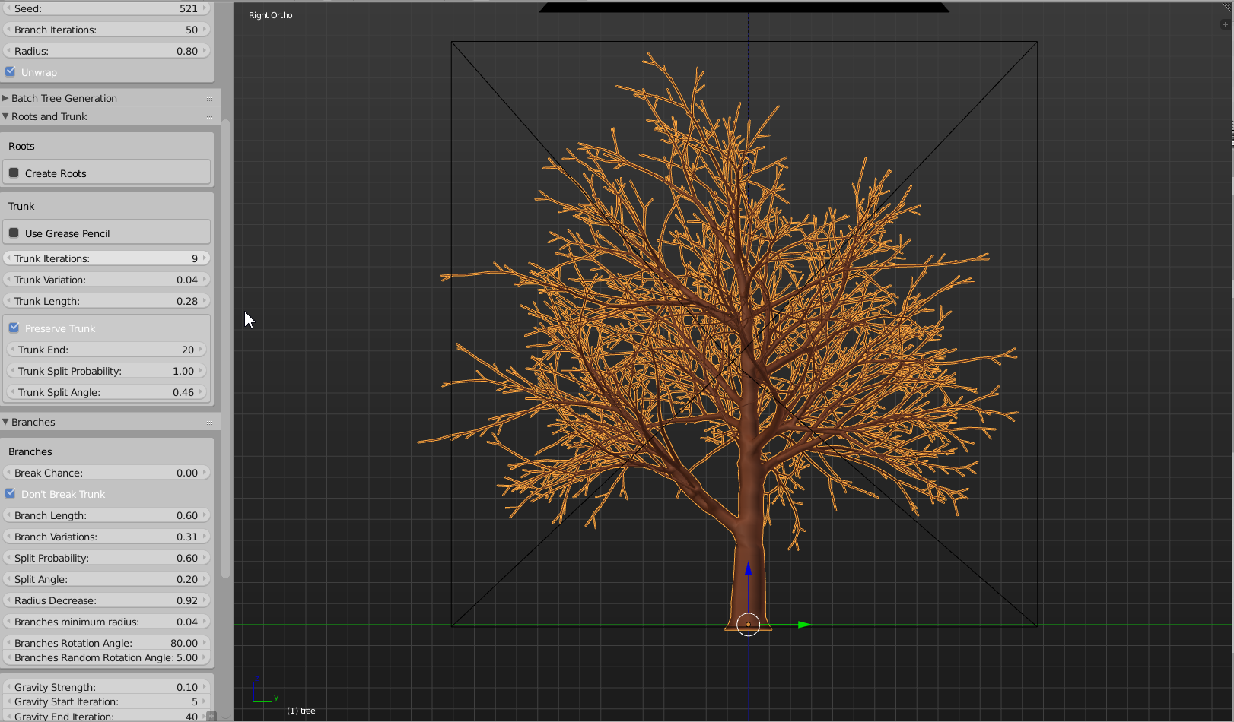Expand the Batch Tree Generation panel

5,98
